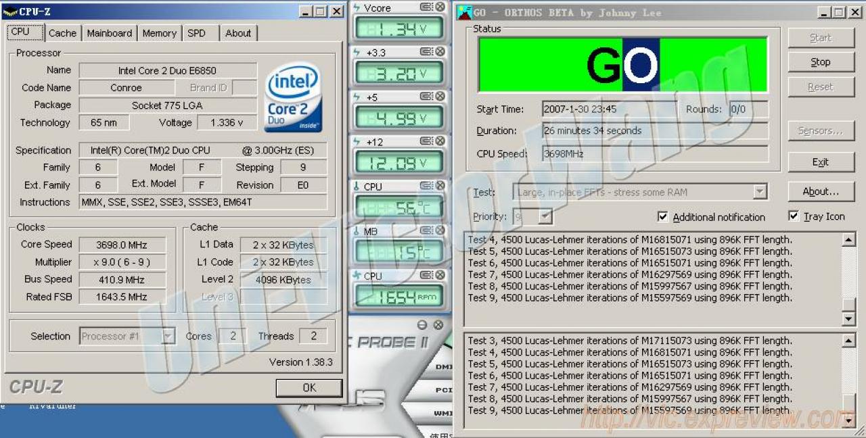Open the Priority dropdown in ORTHOS

point(545,217)
